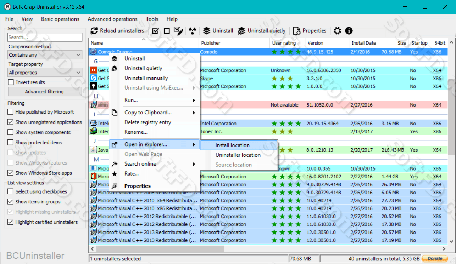Open the Advanced operations menu
This screenshot has width=456, height=264.
tap(112, 19)
